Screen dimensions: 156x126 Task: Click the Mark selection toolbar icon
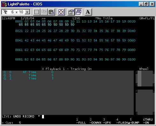pos(37,12)
